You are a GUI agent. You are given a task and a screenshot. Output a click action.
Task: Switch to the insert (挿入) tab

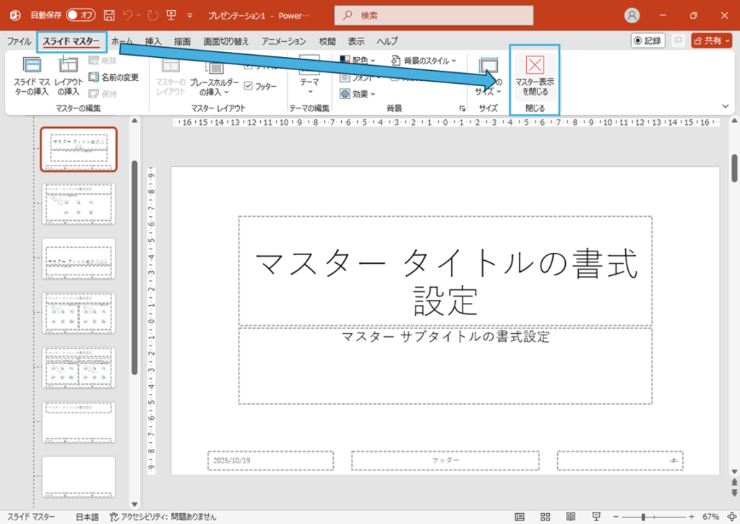pyautogui.click(x=153, y=41)
